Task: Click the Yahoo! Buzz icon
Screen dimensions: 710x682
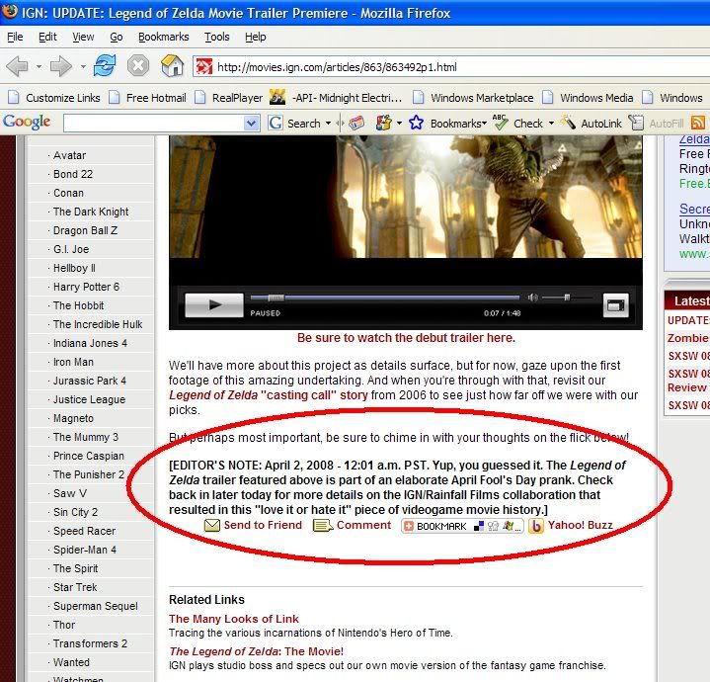Action: tap(536, 526)
